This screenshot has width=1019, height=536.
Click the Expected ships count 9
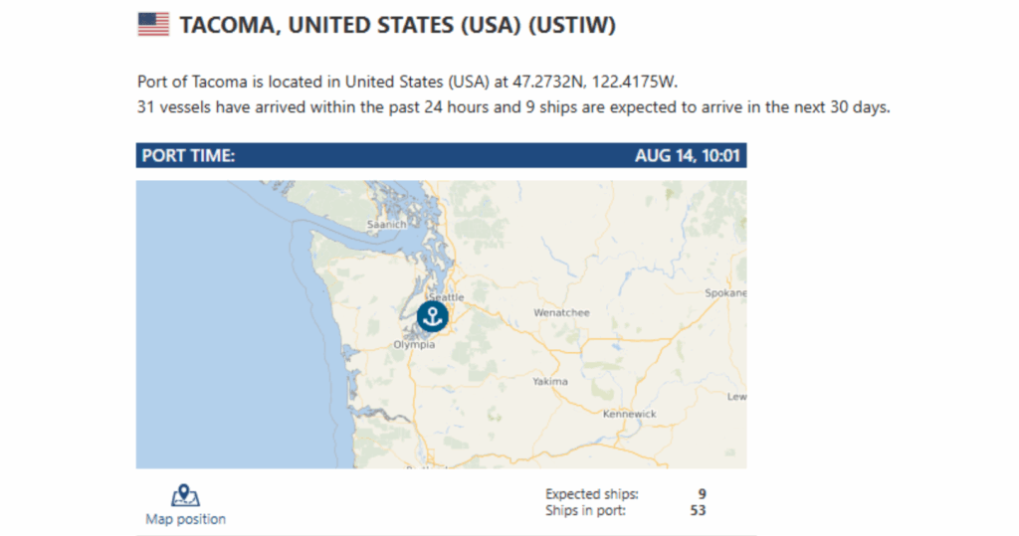(x=702, y=494)
